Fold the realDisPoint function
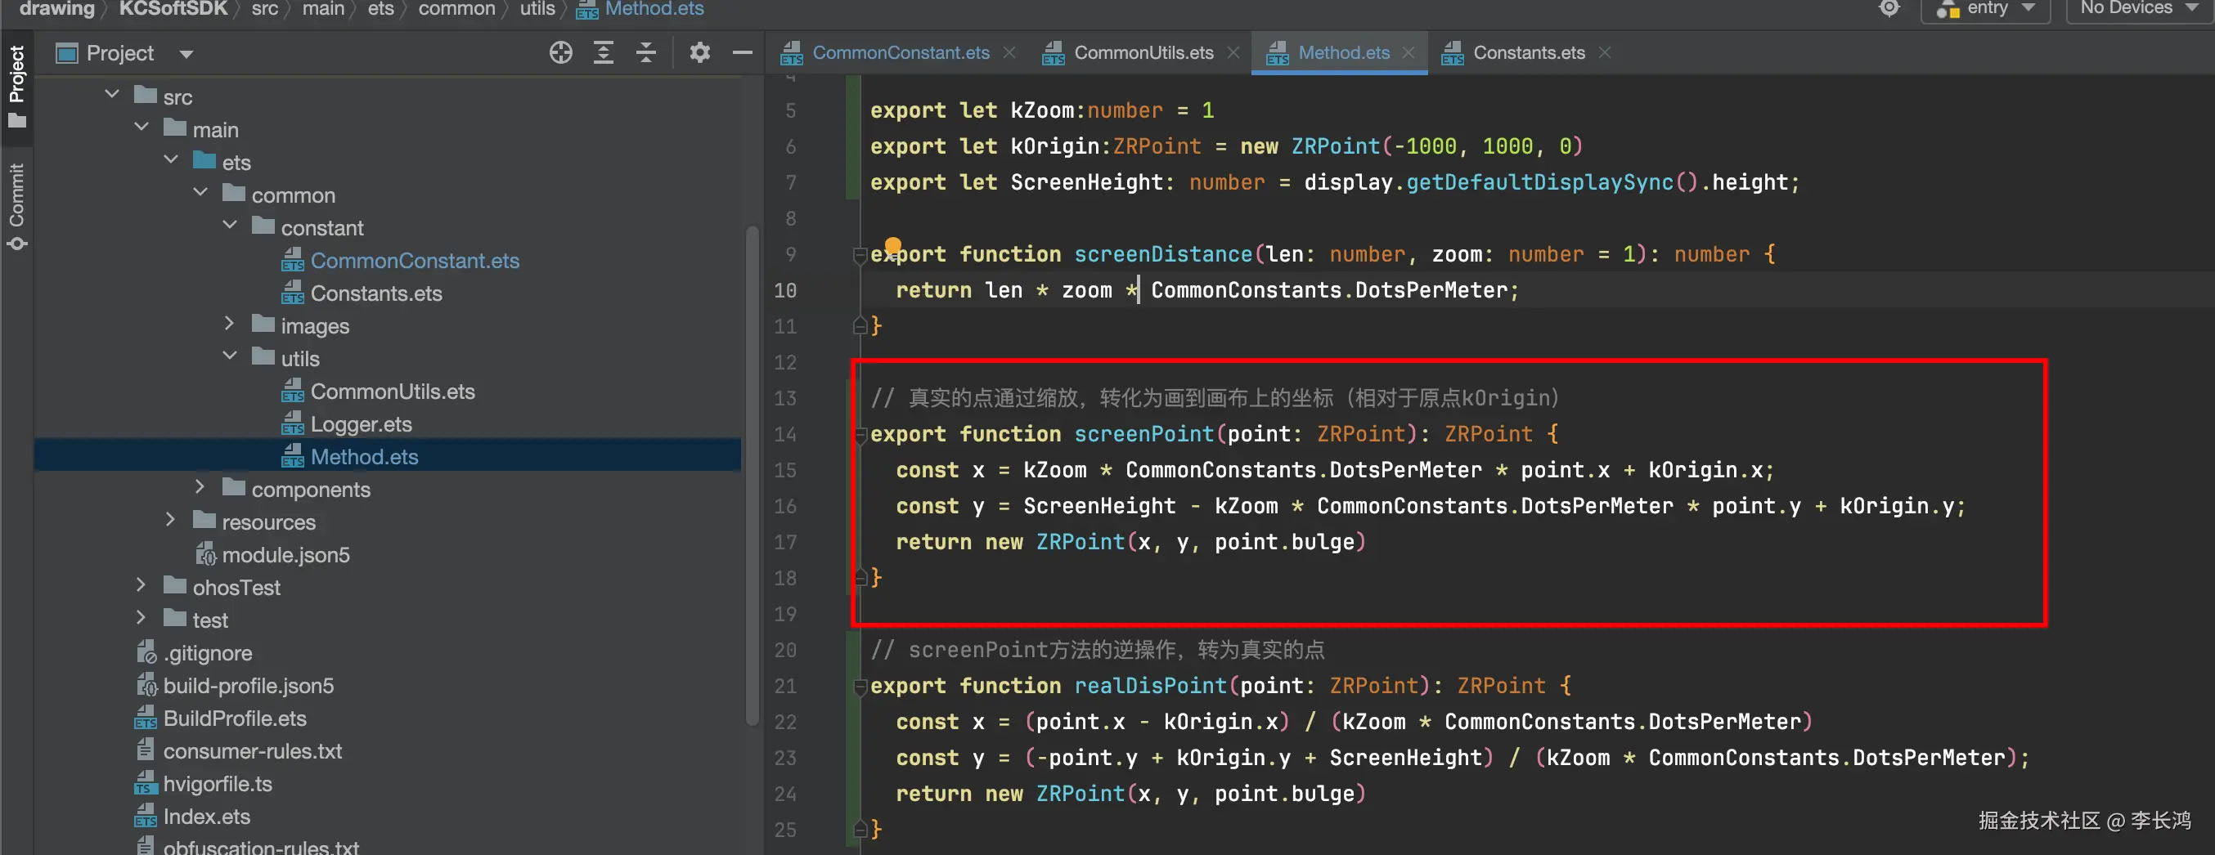 (859, 687)
